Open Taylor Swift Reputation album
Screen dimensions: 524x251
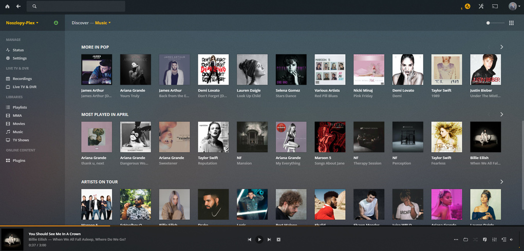tap(213, 137)
